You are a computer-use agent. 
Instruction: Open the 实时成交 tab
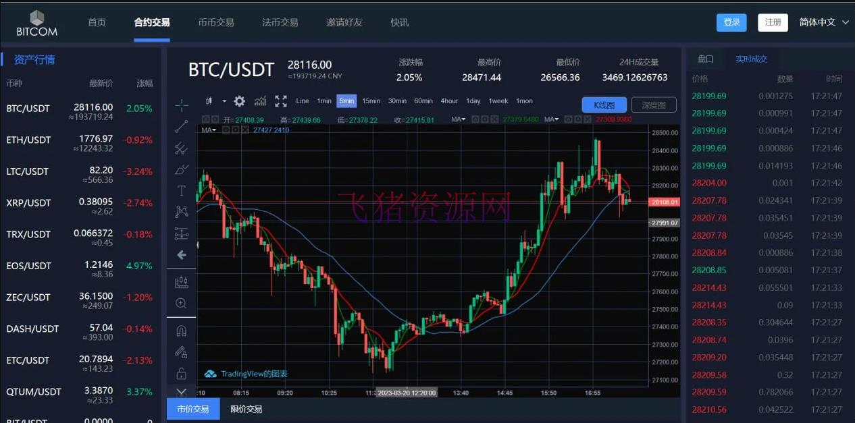tap(750, 59)
